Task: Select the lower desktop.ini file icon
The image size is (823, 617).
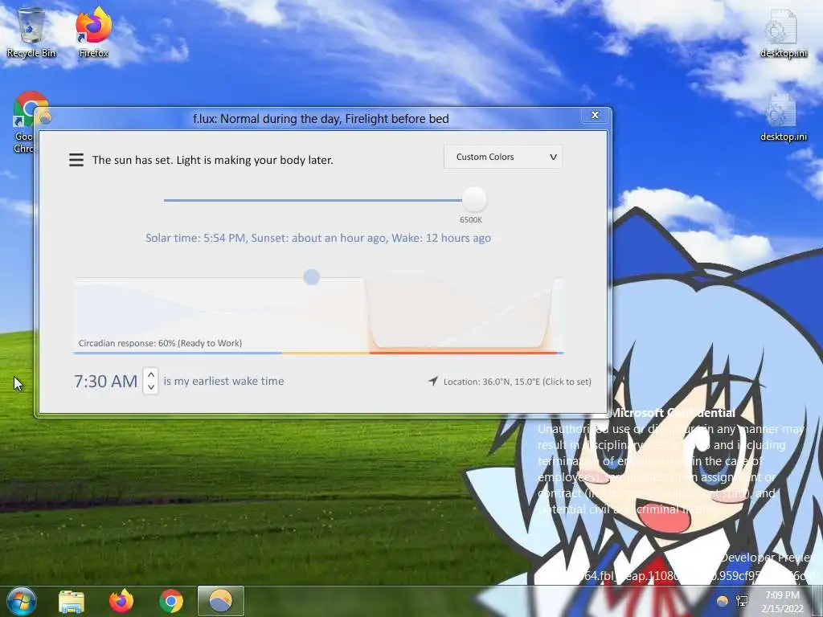Action: tap(784, 116)
